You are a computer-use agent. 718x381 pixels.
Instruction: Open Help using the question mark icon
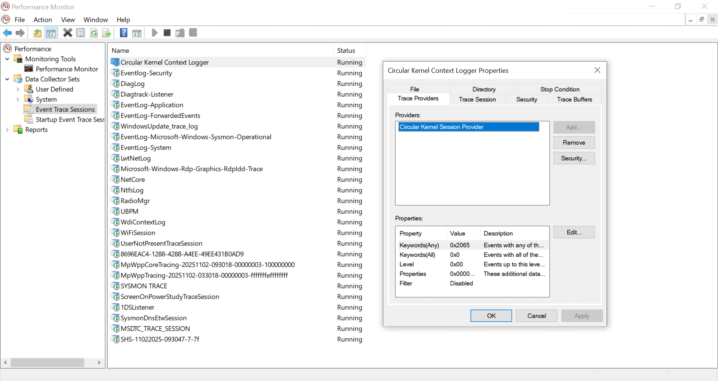pyautogui.click(x=123, y=33)
